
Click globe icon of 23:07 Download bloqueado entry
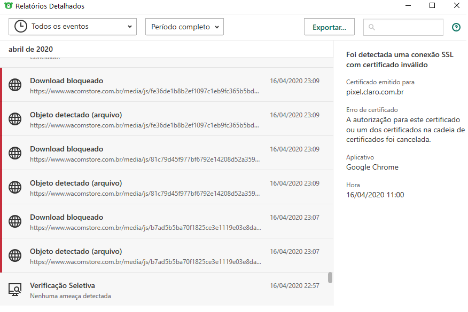coord(15,221)
